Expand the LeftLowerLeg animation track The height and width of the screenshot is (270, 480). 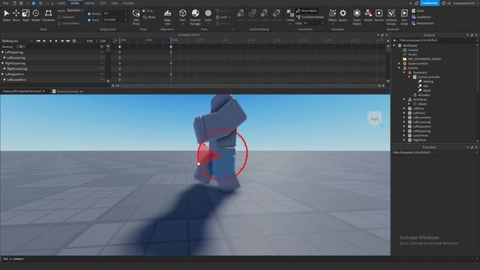click(x=4, y=58)
